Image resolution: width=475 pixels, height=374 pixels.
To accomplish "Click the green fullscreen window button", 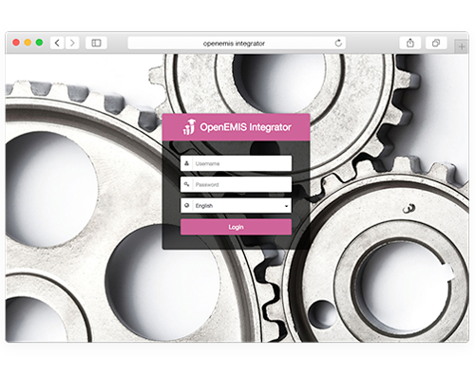I will point(39,43).
